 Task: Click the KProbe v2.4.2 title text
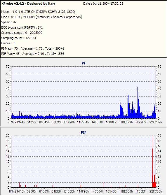(28, 3)
